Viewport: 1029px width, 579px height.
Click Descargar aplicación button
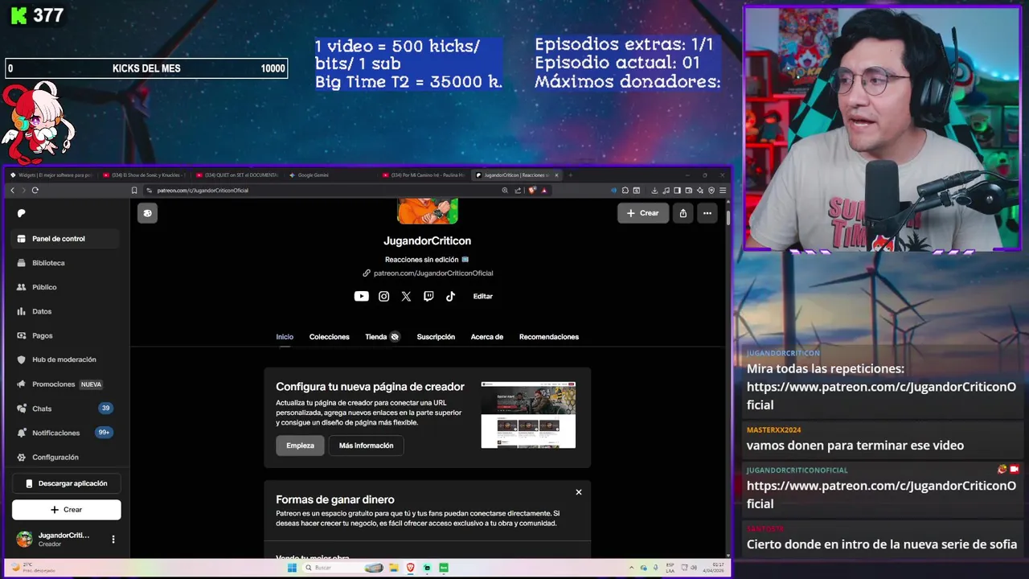[x=66, y=483]
